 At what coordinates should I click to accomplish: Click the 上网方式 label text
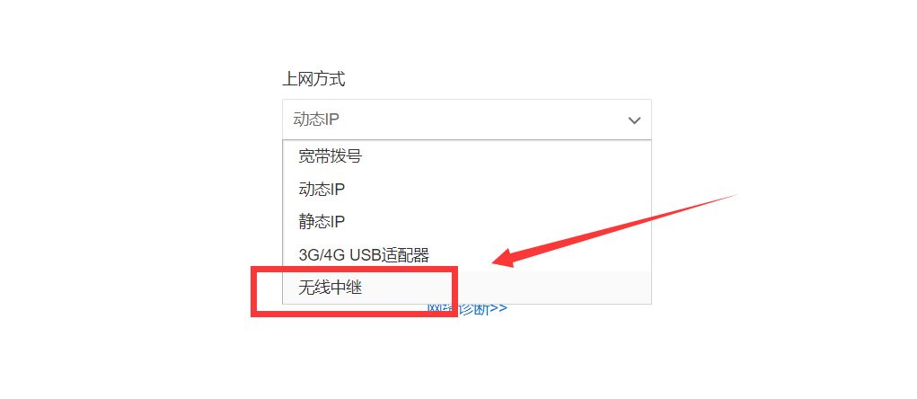click(x=314, y=79)
